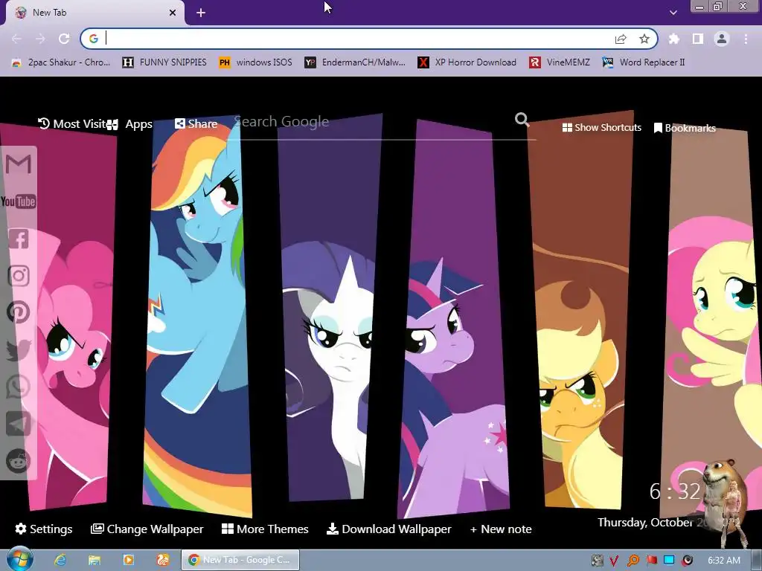Toggle Show Shortcuts
Screen dimensions: 762x571
(601, 127)
